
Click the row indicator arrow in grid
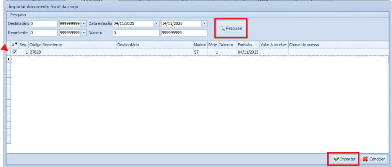tap(9, 59)
